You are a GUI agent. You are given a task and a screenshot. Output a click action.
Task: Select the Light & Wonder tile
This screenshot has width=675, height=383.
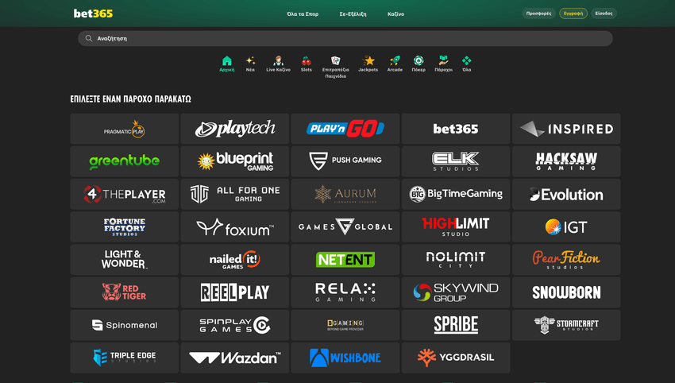tap(125, 260)
